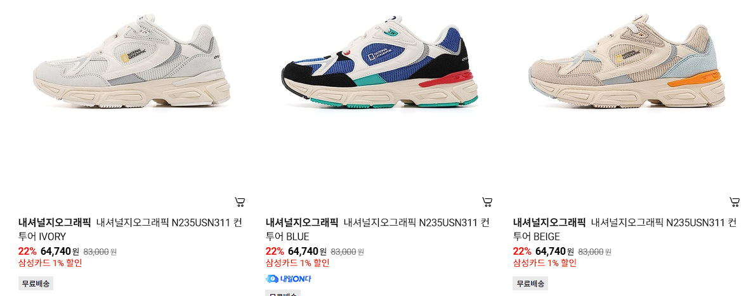Viewport: 753px width, 296px height.
Task: Click the 64,740원 price of BLUE sneaker
Action: [307, 252]
